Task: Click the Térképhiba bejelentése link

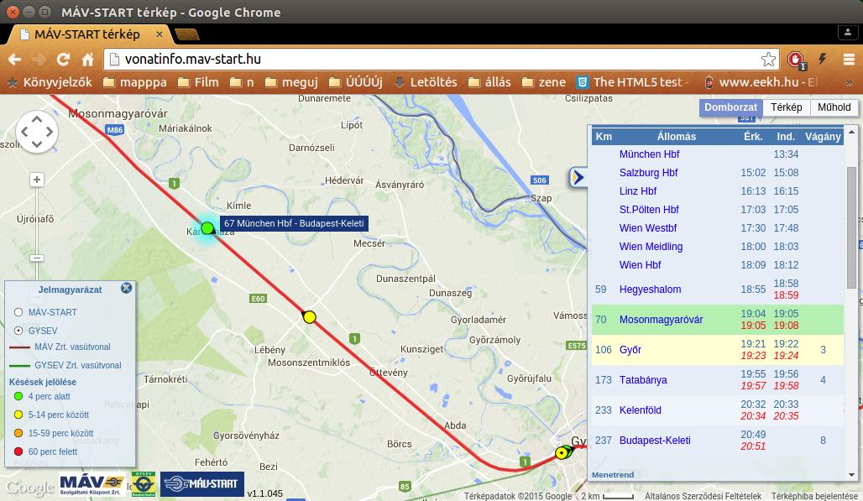Action: pos(814,496)
